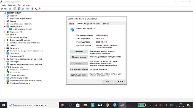Open Google Chrome from the taskbar

(x=107, y=105)
